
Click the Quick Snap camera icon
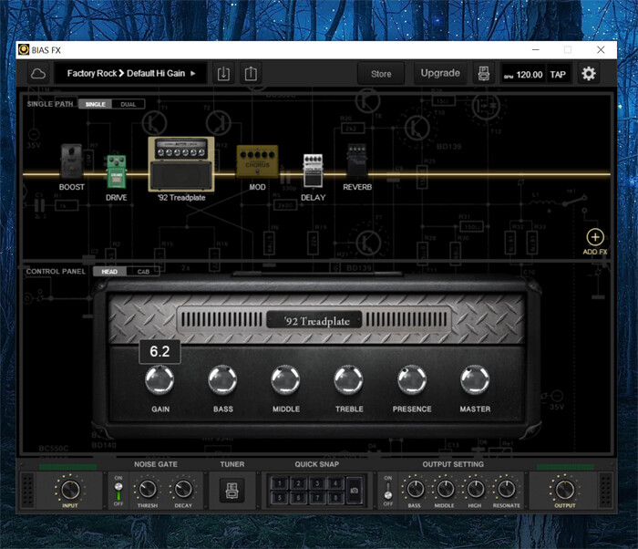point(354,491)
